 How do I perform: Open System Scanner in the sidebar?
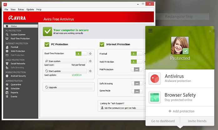point(18,35)
